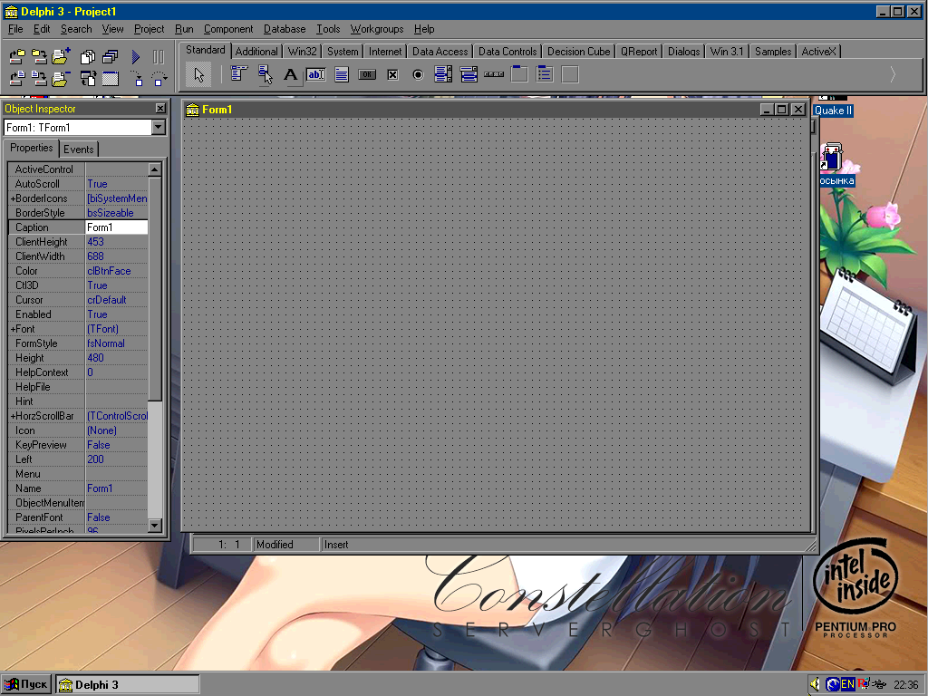Click Delphi 3 taskbar button
Screen dimensions: 928x696
pyautogui.click(x=128, y=685)
